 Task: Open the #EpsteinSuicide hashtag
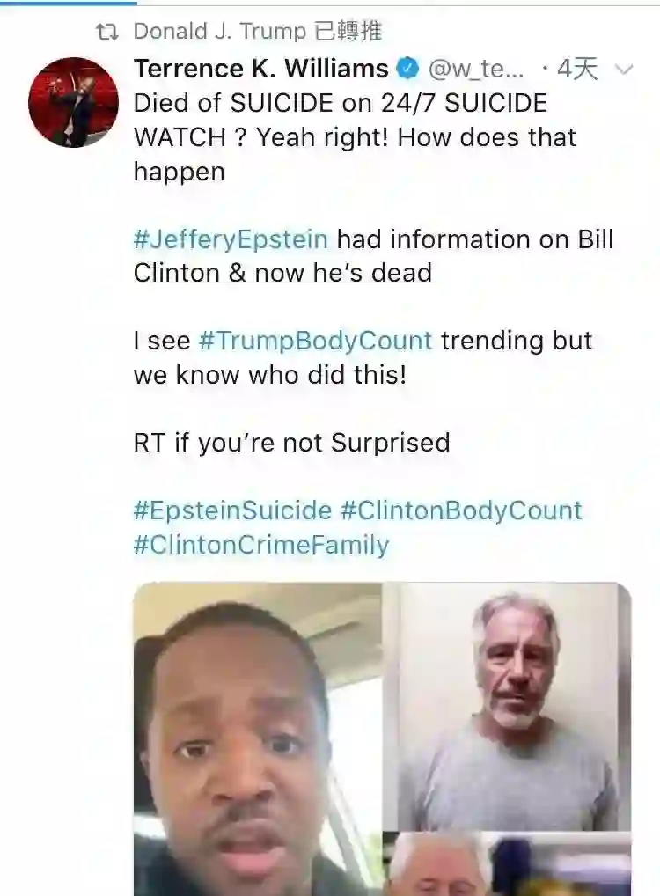coord(232,510)
